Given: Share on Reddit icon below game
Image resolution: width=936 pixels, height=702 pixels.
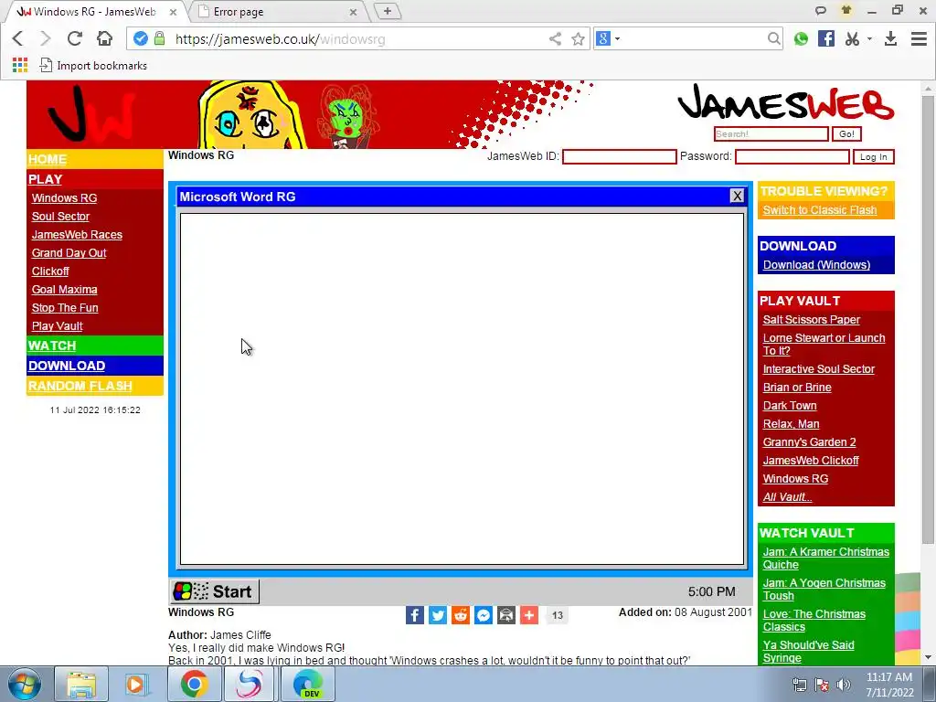Looking at the screenshot, I should pos(461,615).
